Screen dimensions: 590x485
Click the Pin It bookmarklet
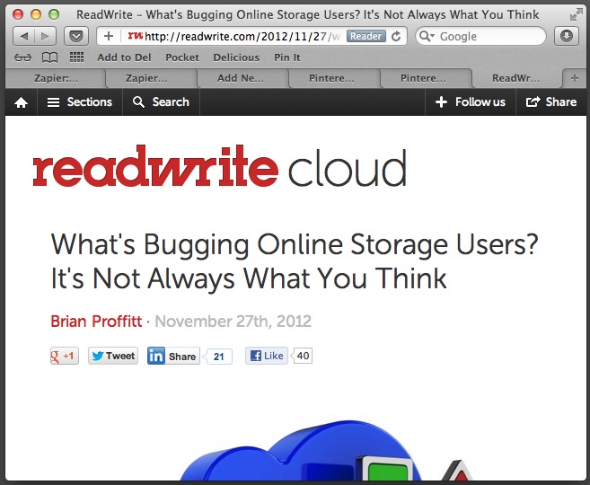click(x=287, y=57)
